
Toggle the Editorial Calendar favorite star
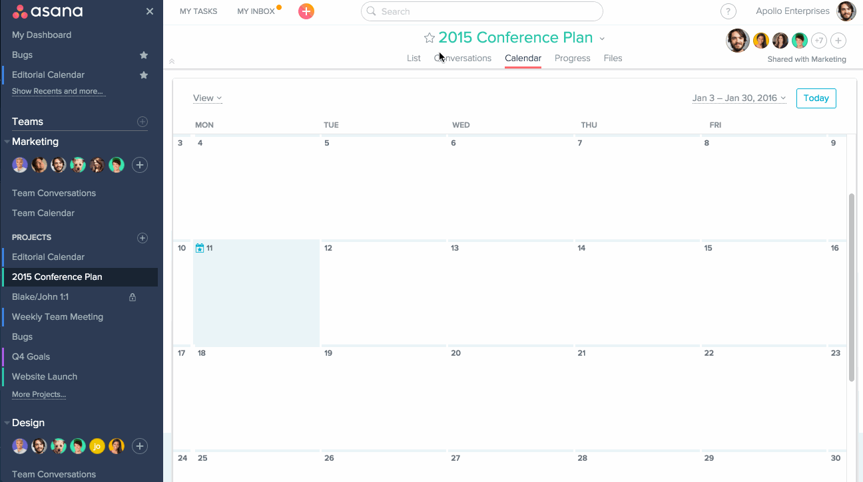[143, 75]
